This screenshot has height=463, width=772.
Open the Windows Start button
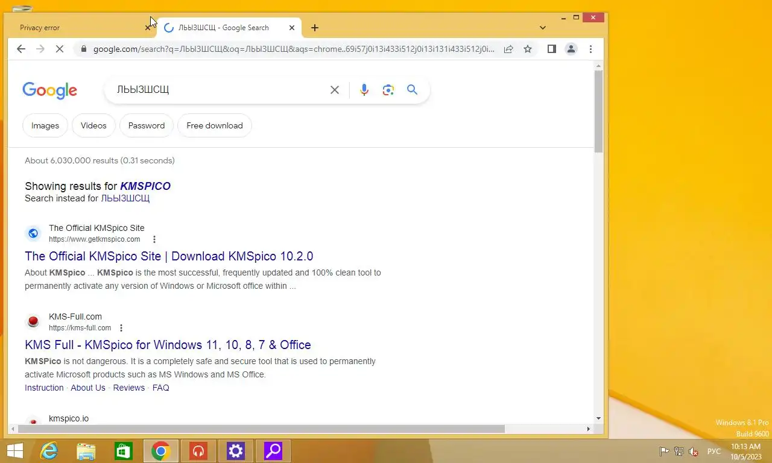click(x=14, y=451)
